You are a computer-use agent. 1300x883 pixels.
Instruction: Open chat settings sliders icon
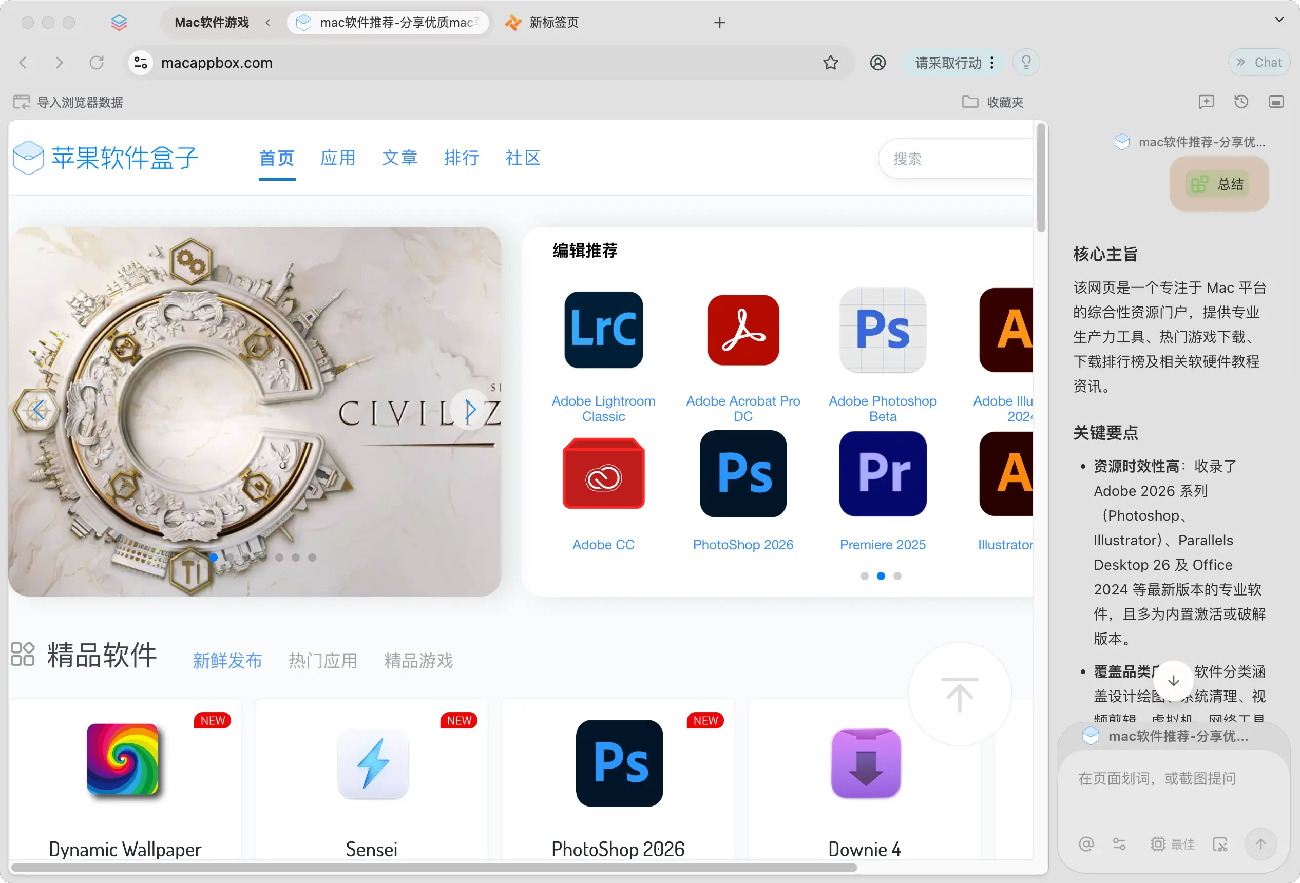(x=1119, y=844)
